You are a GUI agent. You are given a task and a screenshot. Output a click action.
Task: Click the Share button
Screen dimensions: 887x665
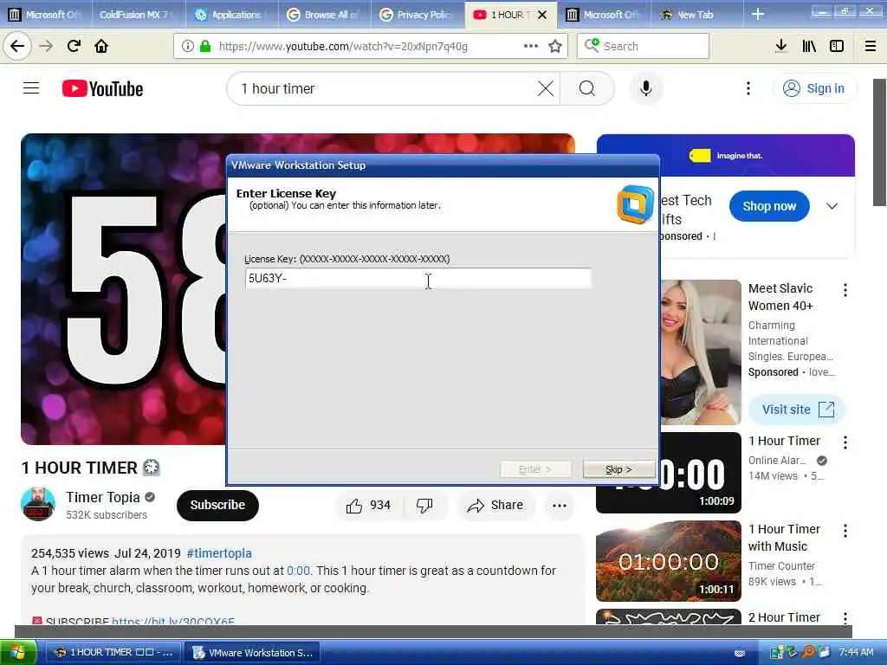(495, 505)
